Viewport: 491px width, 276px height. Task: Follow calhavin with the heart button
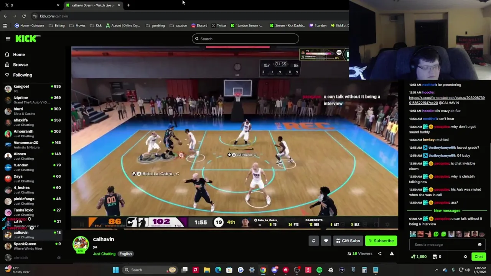tap(326, 241)
